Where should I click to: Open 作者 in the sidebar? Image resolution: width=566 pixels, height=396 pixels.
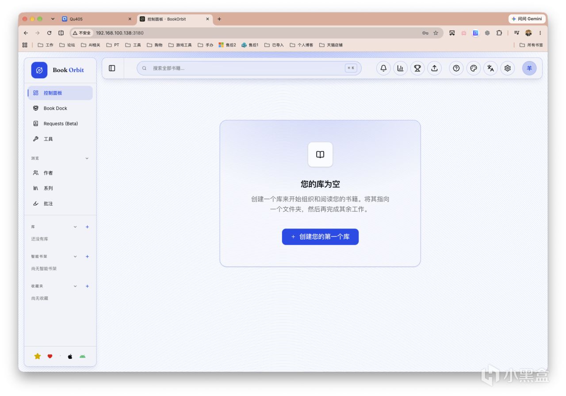click(60, 173)
